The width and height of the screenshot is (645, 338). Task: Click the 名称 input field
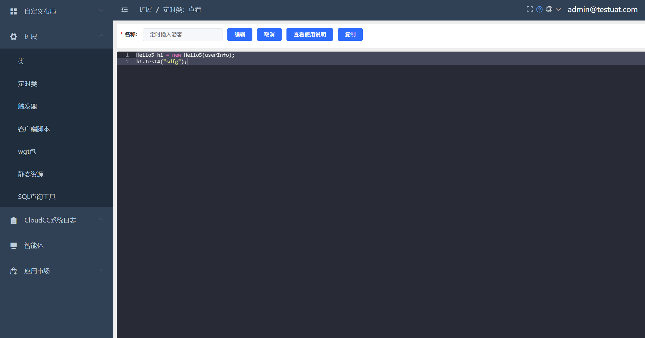(182, 35)
